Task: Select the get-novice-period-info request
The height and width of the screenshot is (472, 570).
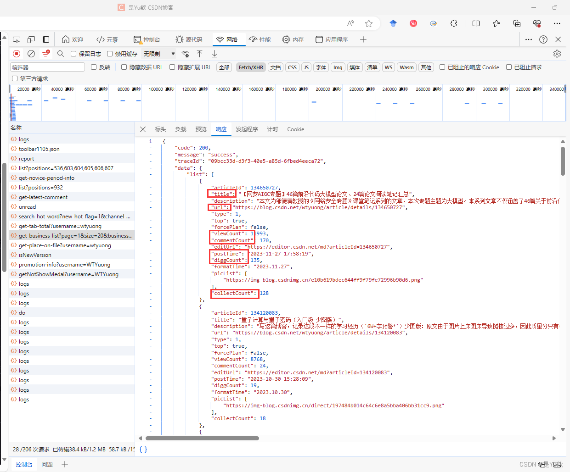Action: click(x=72, y=178)
